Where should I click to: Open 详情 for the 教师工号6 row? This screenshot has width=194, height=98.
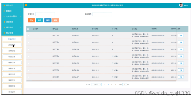pos(181,70)
